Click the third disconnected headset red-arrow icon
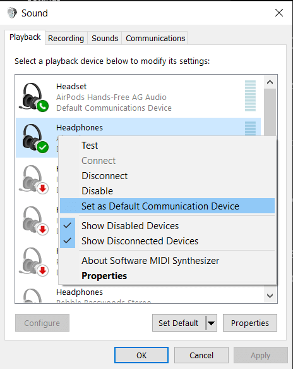Screen dimensions: 293x369 click(34, 261)
